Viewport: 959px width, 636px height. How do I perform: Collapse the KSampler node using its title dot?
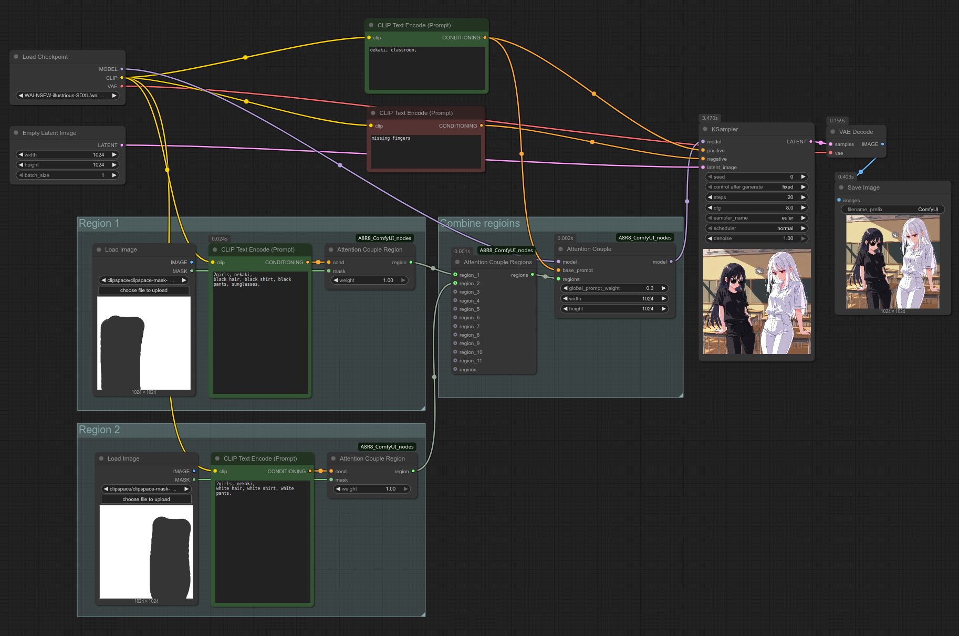pos(705,129)
